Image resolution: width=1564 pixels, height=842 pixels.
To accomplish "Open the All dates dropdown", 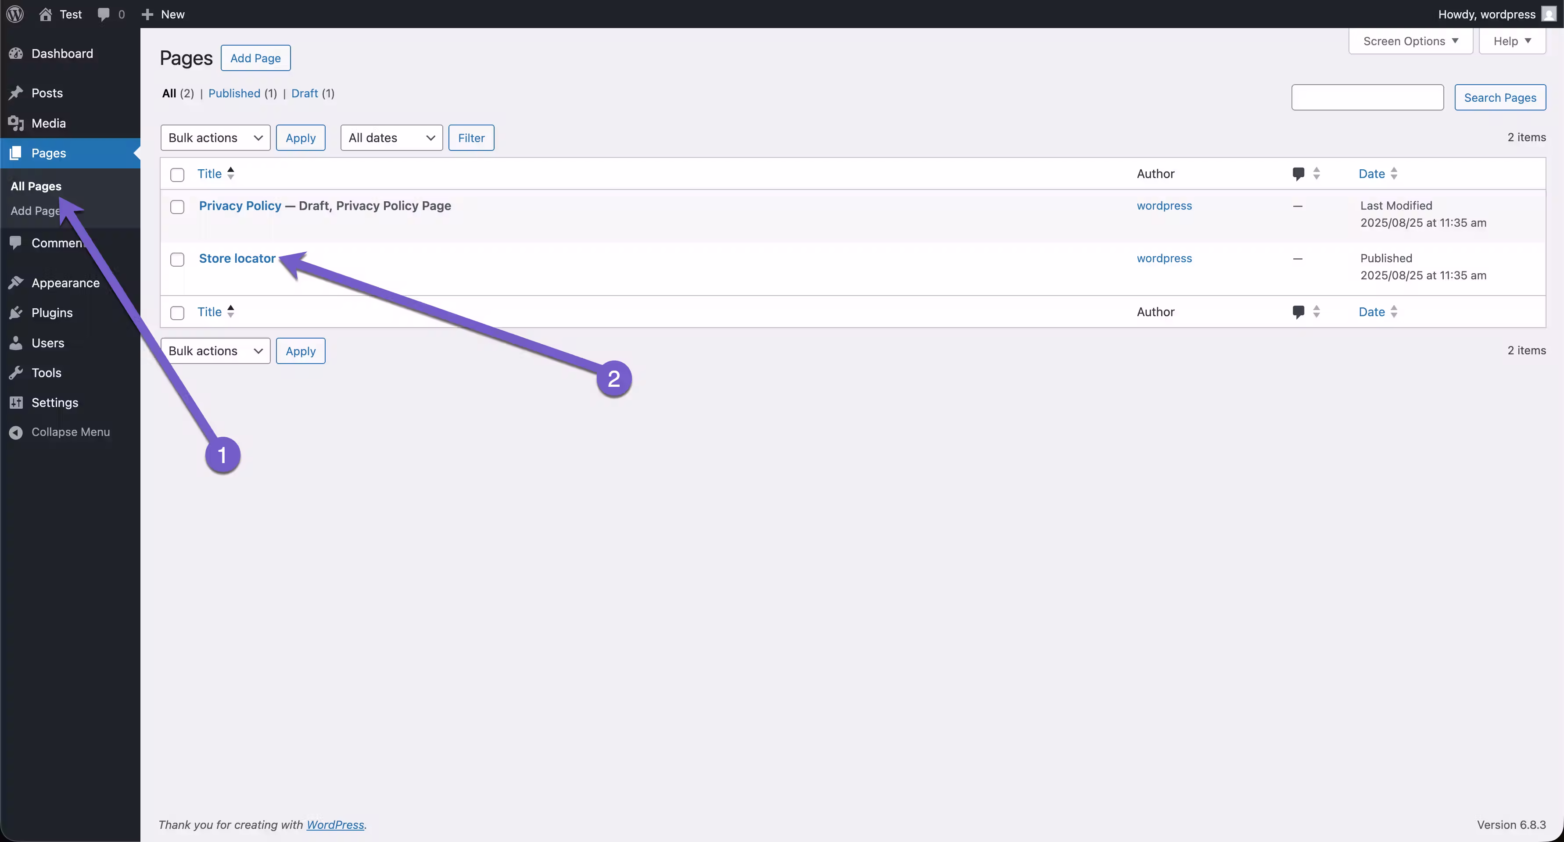I will [x=391, y=138].
